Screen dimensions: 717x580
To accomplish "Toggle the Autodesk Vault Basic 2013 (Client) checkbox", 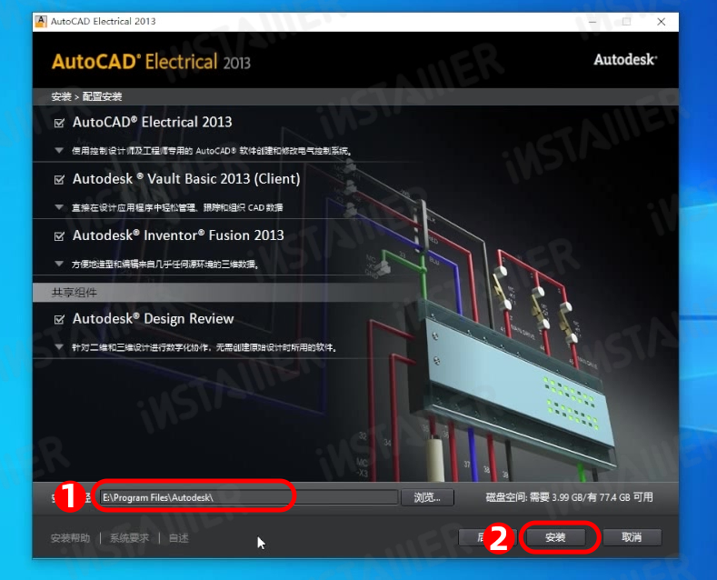I will tap(59, 180).
